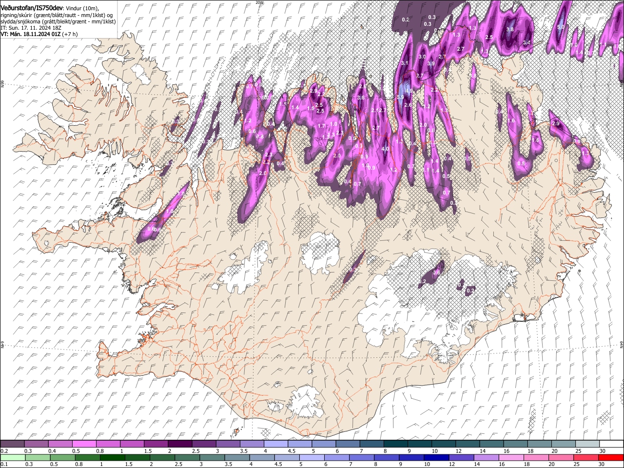Click the 'rigning/skúrir' description line
The width and height of the screenshot is (624, 468).
(x=58, y=15)
